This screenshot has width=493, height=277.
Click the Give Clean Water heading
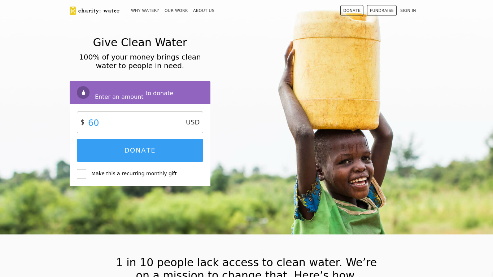pos(140,43)
